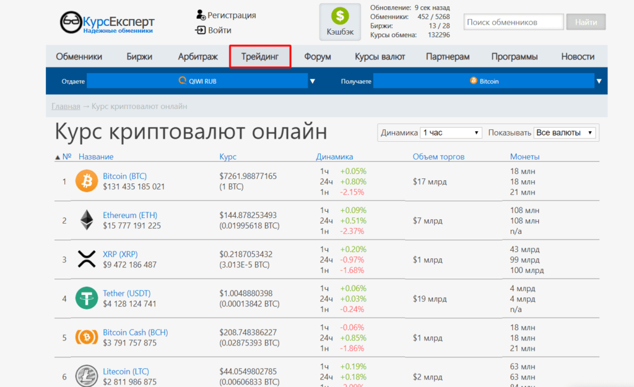Click Litecoin price $44.0549802785

click(x=248, y=372)
